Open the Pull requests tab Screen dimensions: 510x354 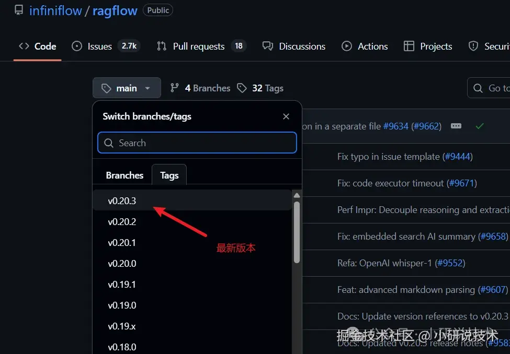point(201,46)
